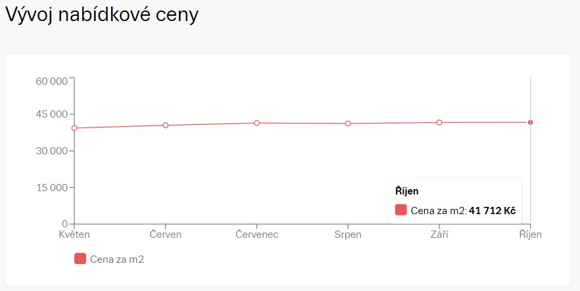
Task: Click the Srpen x-axis label
Action: pyautogui.click(x=348, y=235)
